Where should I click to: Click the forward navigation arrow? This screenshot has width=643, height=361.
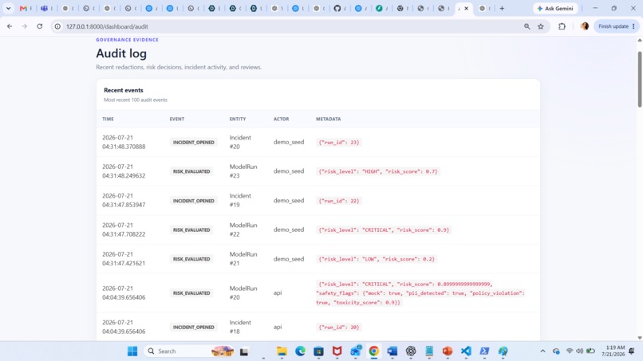point(25,26)
